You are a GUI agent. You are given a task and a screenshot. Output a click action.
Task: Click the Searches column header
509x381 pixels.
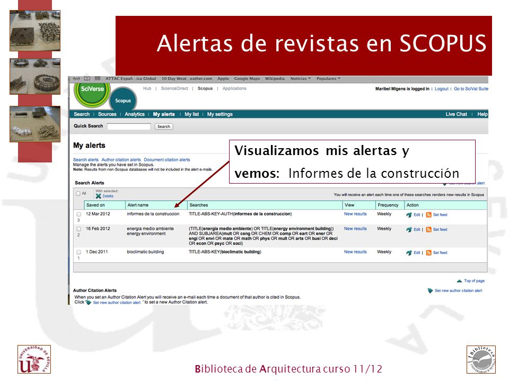pos(265,205)
